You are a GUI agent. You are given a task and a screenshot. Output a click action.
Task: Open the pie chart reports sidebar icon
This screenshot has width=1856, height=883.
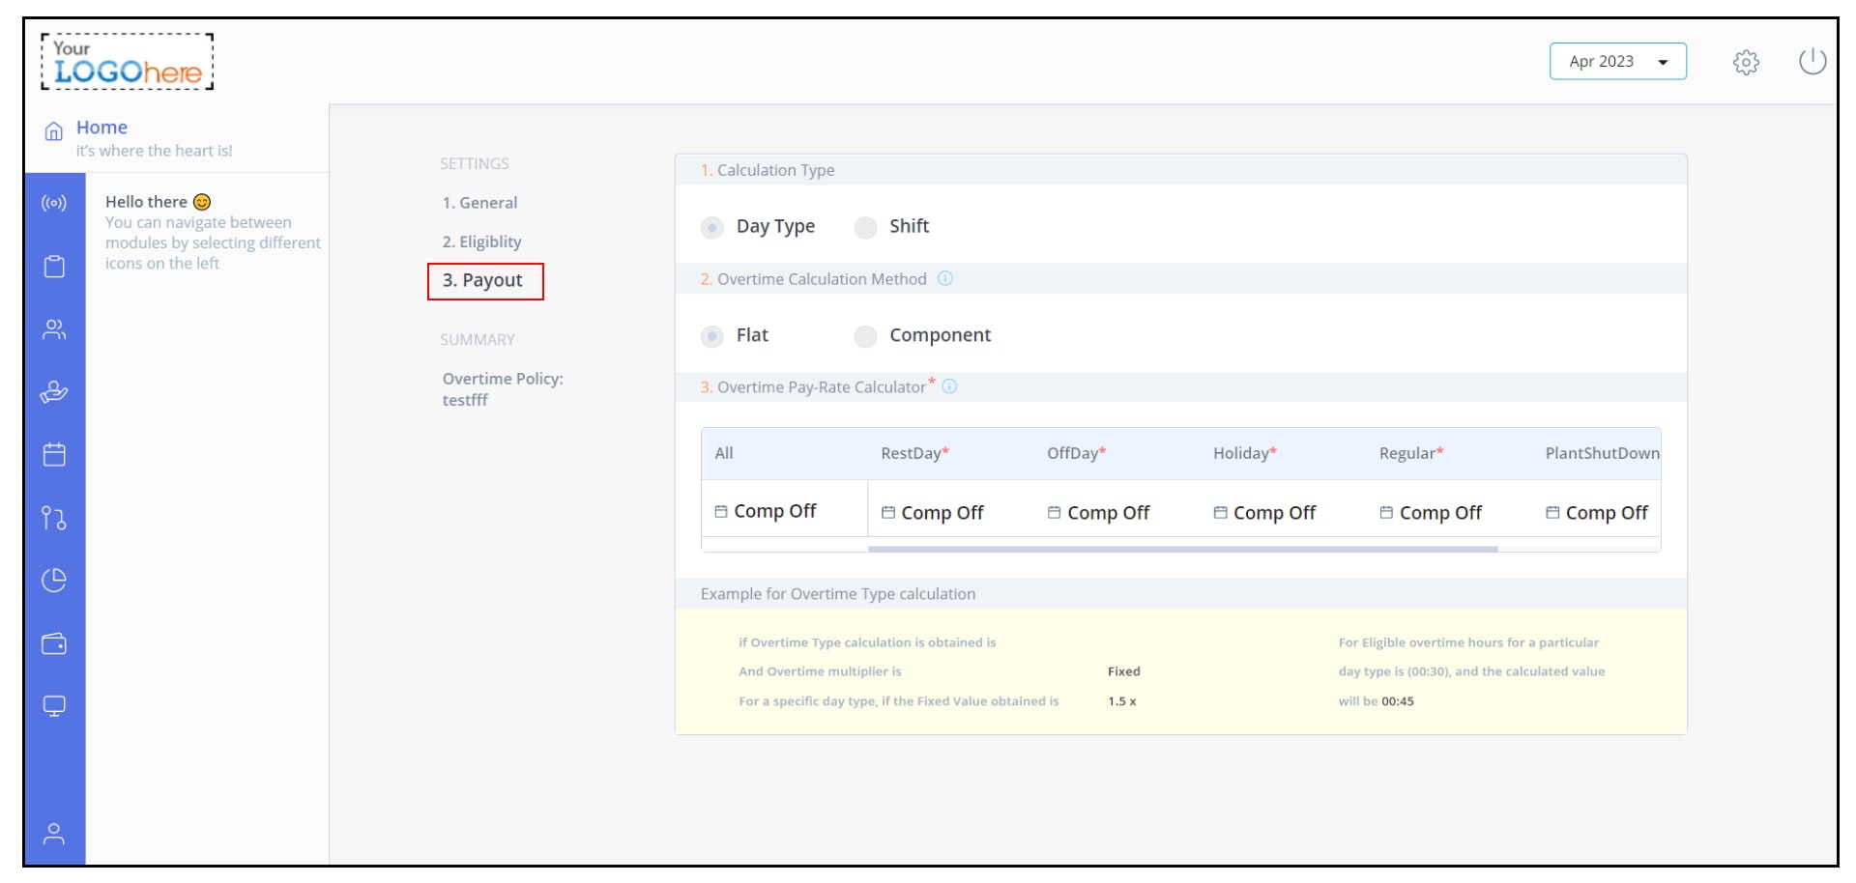[x=54, y=580]
